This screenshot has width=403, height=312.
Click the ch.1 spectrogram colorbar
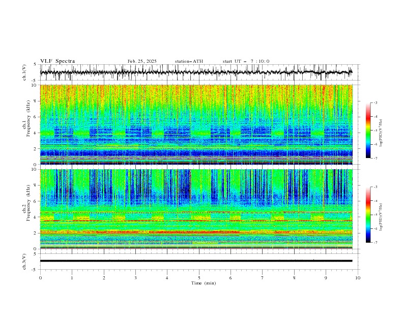point(368,131)
